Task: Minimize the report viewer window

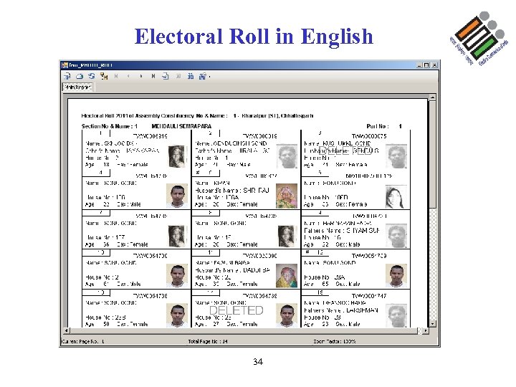Action: (419, 65)
